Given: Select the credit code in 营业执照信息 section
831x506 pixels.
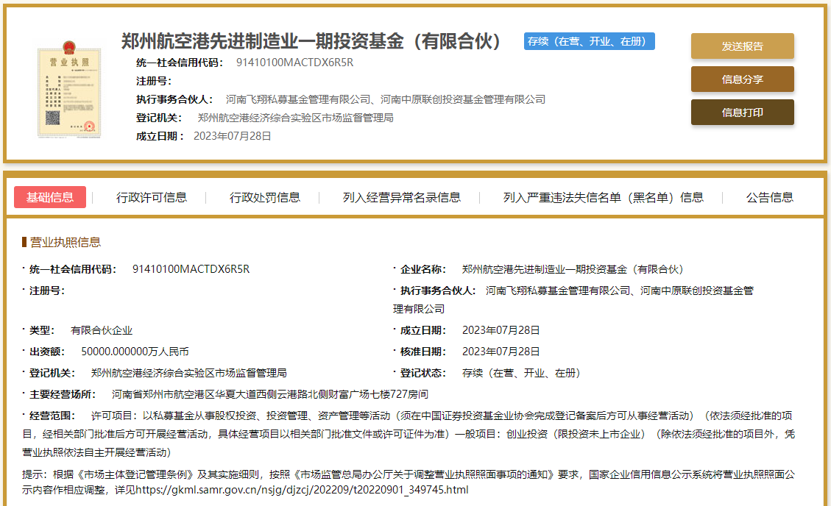Looking at the screenshot, I should [191, 269].
